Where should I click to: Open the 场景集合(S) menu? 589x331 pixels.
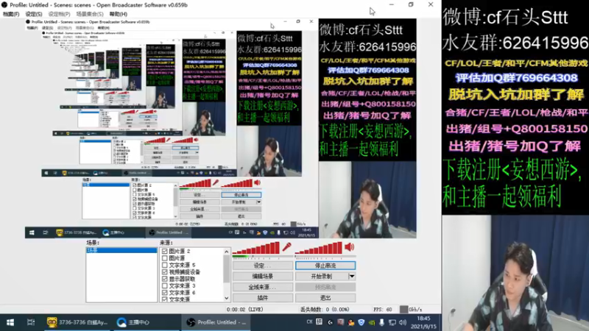point(89,14)
